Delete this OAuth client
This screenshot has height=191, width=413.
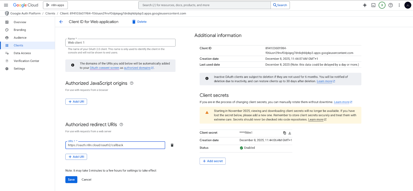[x=139, y=22]
